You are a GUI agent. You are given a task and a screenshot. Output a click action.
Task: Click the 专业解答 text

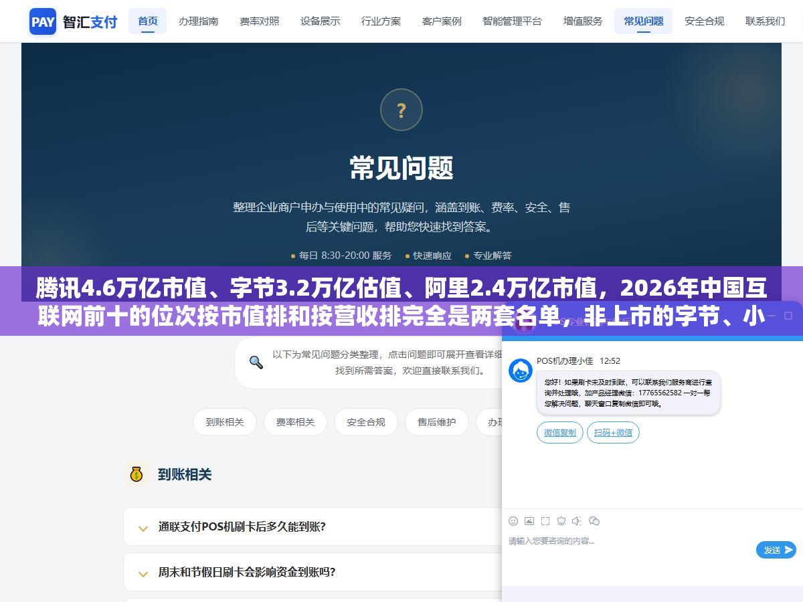point(493,256)
